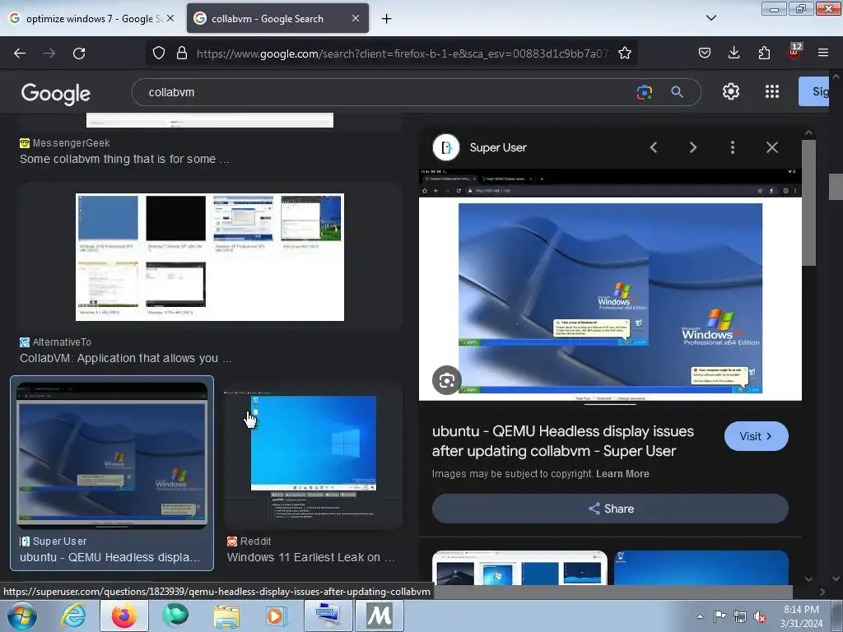This screenshot has width=843, height=632.
Task: Open new tab with plus button
Action: coord(386,19)
